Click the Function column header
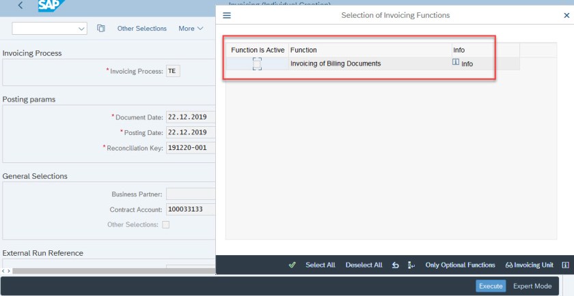 pos(370,50)
